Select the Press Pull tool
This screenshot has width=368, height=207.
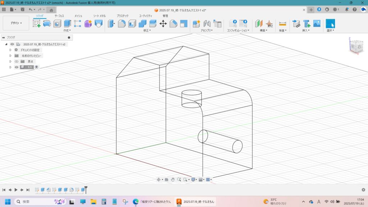111,24
